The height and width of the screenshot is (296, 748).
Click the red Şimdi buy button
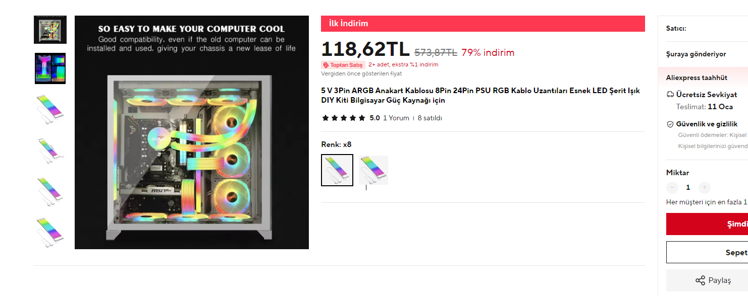click(x=707, y=224)
